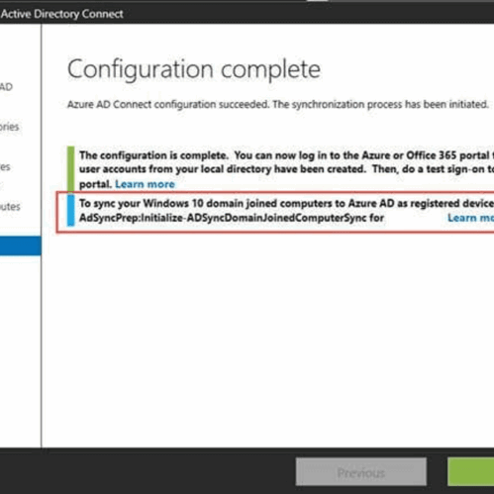Image resolution: width=494 pixels, height=494 pixels.
Task: Select sidebar step ending in 'utes'
Action: click(x=10, y=207)
